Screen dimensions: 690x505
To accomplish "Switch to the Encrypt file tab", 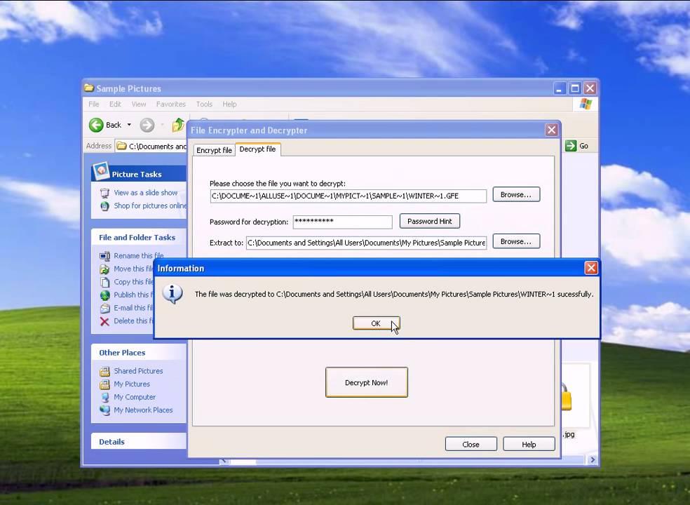I will pyautogui.click(x=214, y=150).
